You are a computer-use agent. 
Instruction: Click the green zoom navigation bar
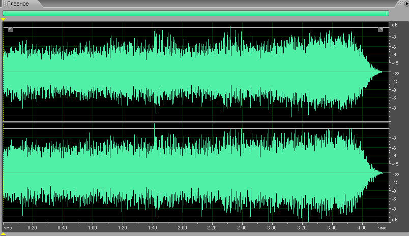[x=196, y=13]
